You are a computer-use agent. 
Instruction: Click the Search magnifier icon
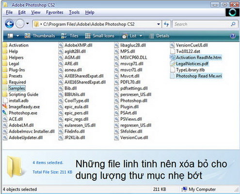233,24
